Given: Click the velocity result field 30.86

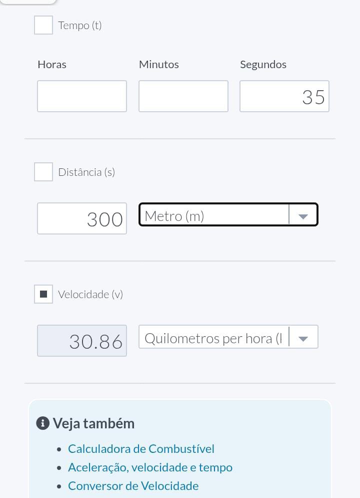Looking at the screenshot, I should click(x=82, y=341).
